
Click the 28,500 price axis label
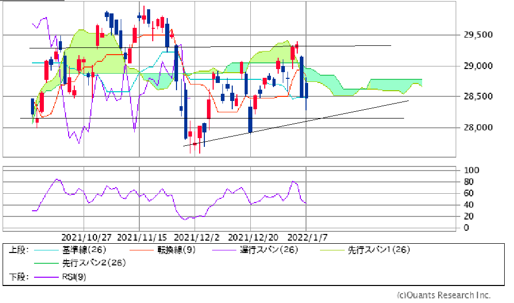tap(478, 96)
